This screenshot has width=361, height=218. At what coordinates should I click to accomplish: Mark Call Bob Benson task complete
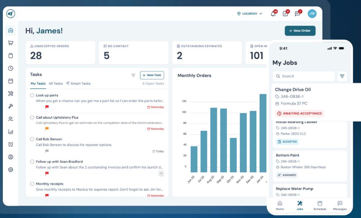click(x=32, y=139)
